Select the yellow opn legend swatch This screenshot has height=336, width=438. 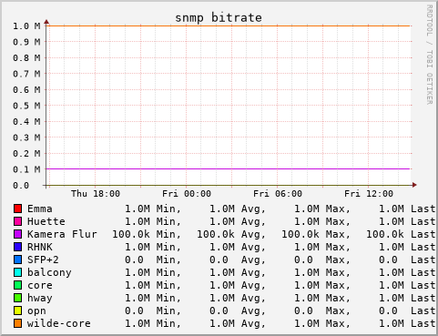[x=18, y=311]
